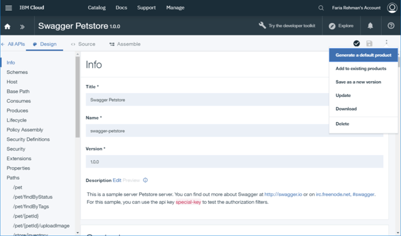Click the description info circle icon
The image size is (401, 236).
pyautogui.click(x=145, y=180)
